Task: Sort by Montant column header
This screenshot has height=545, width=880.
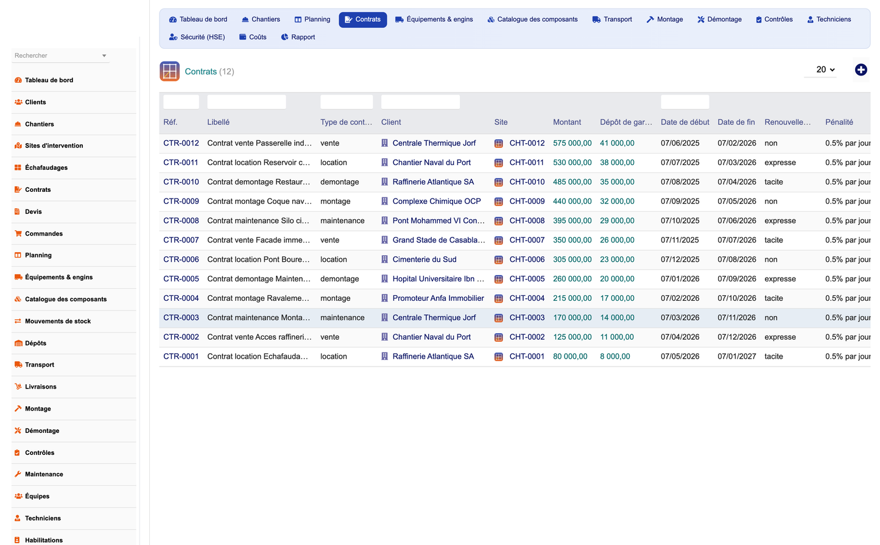Action: coord(567,122)
